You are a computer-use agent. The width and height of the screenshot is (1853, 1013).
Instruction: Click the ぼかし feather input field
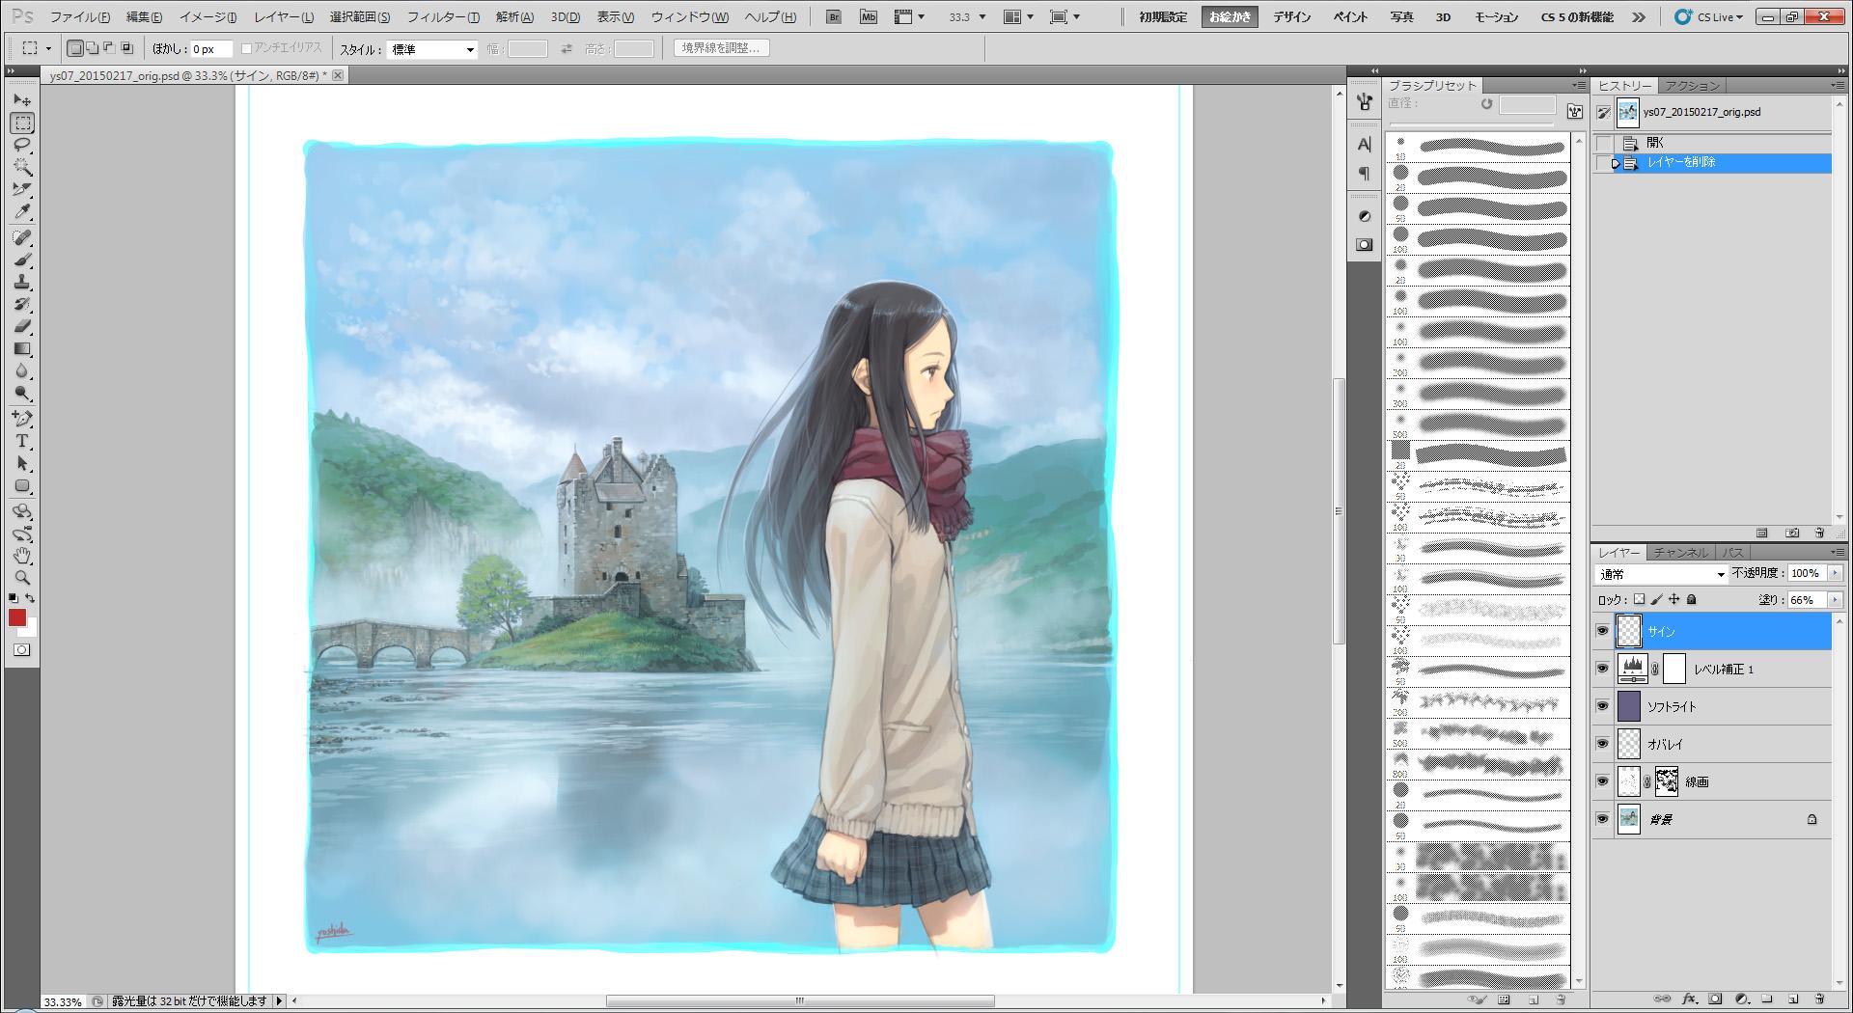pos(210,49)
